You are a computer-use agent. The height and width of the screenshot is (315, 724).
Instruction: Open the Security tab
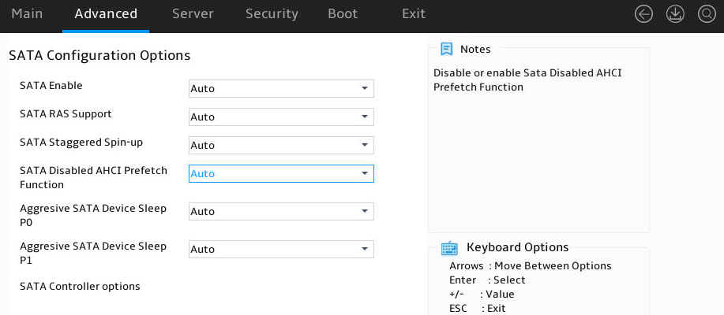(272, 14)
